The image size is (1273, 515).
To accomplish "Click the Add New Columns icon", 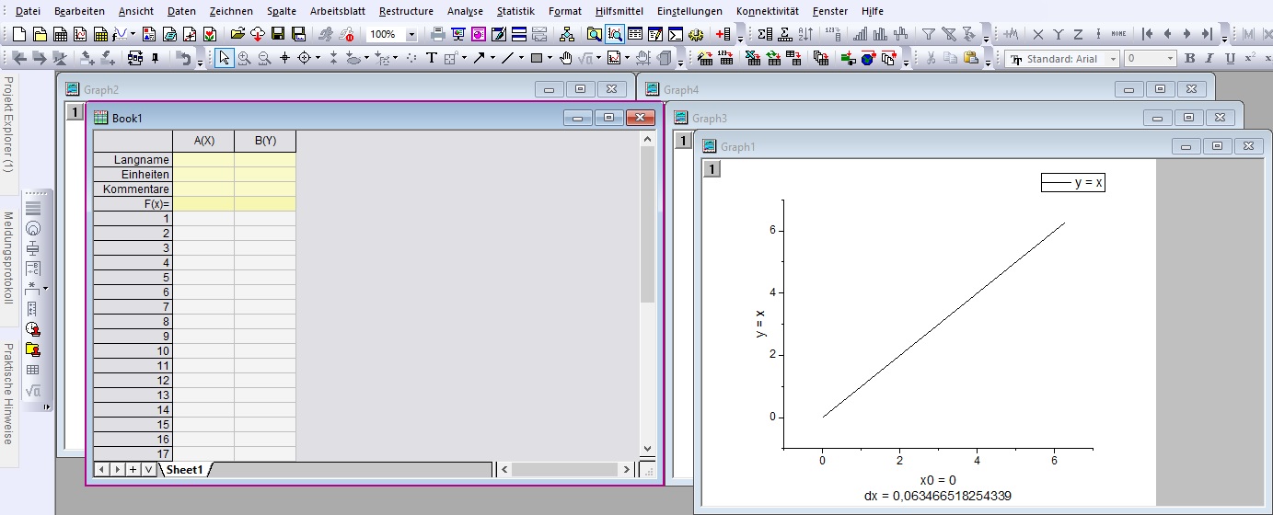I will [723, 34].
